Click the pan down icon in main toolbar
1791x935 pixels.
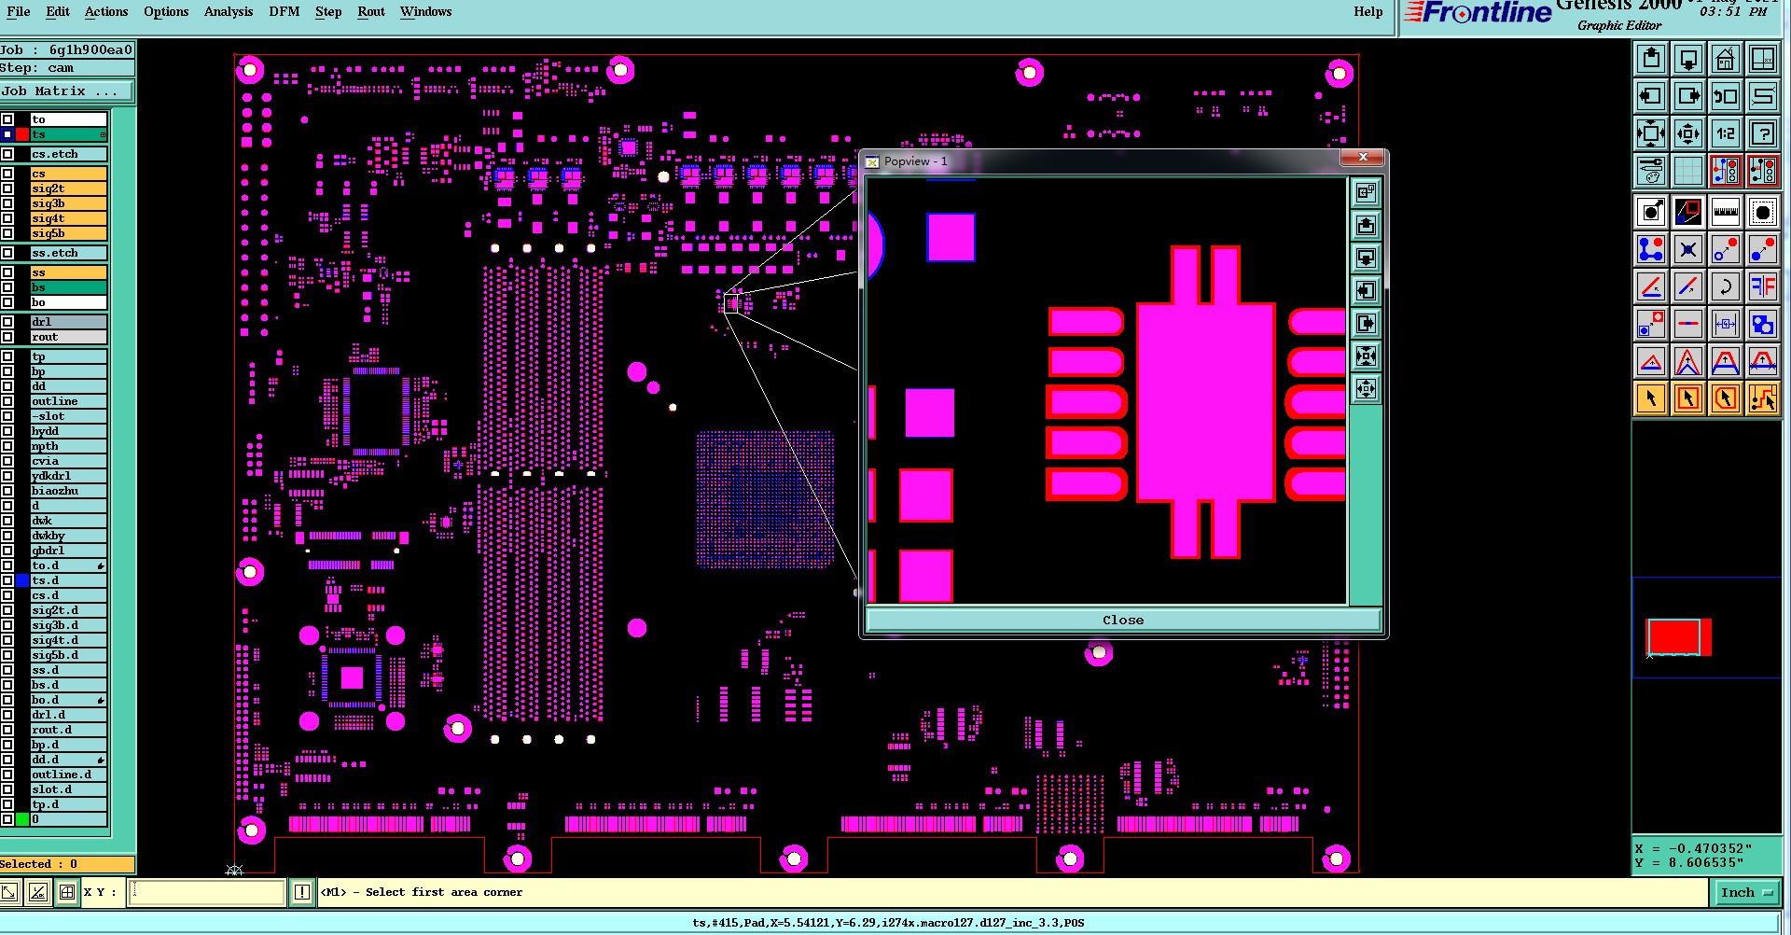pos(1688,59)
